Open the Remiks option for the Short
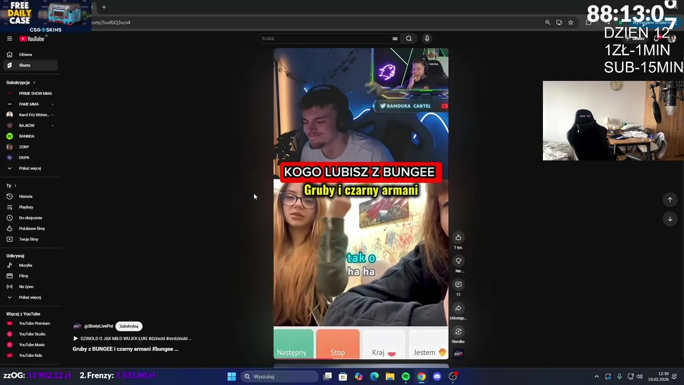 [x=458, y=332]
